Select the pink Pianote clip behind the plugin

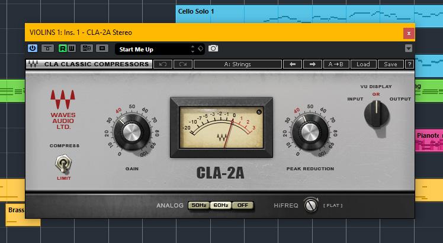click(x=429, y=140)
